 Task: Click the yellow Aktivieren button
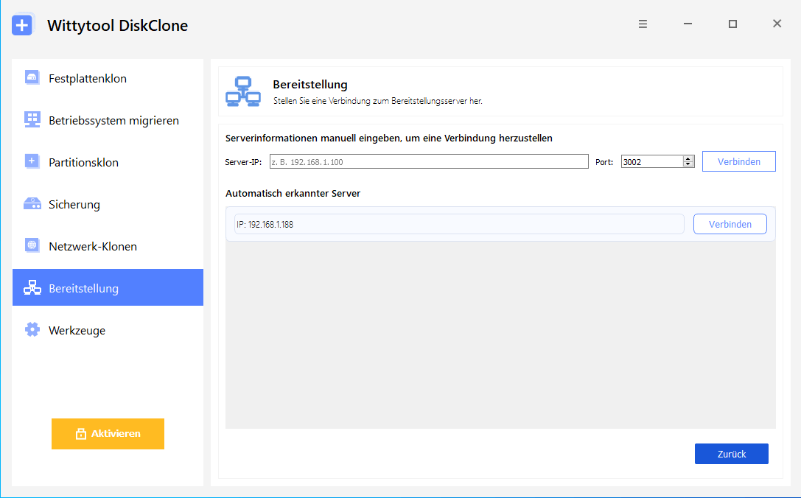[x=108, y=434]
